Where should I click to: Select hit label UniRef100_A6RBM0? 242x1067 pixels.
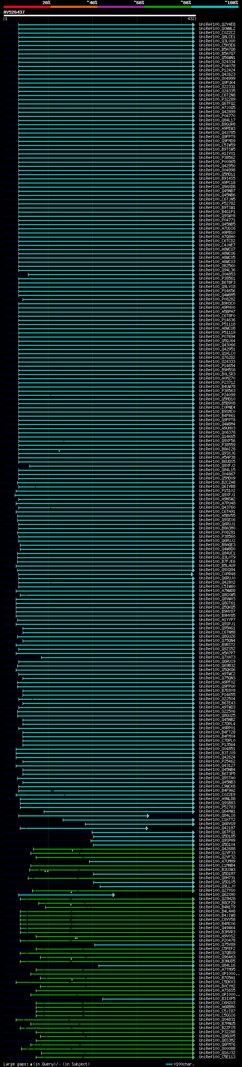click(217, 1006)
